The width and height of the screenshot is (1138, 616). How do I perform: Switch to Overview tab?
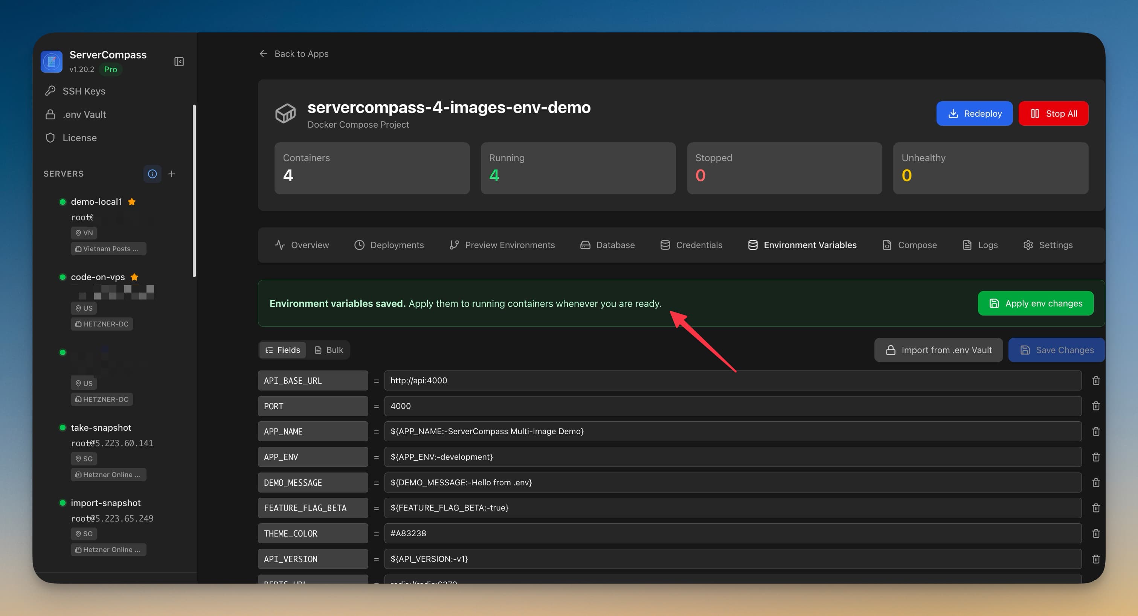pyautogui.click(x=302, y=245)
